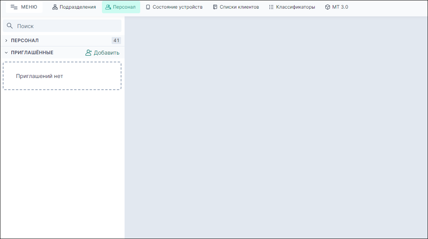
Task: Click the 41 count badge in ПЕРСОНАЛ
Action: coord(116,41)
